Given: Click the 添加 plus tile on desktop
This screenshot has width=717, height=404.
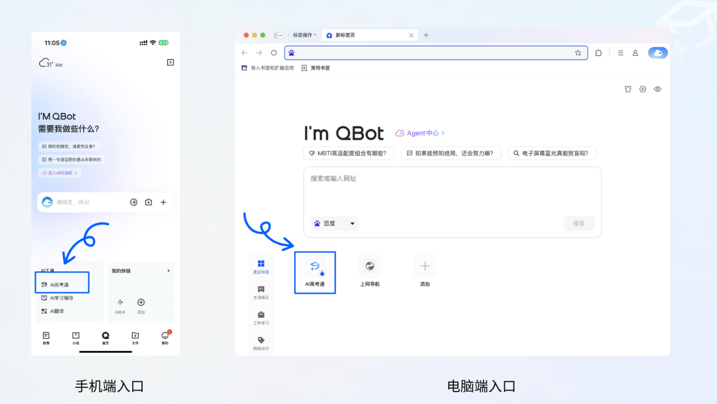Looking at the screenshot, I should click(x=425, y=272).
